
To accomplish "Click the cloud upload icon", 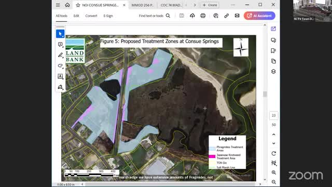I will (x=192, y=16).
